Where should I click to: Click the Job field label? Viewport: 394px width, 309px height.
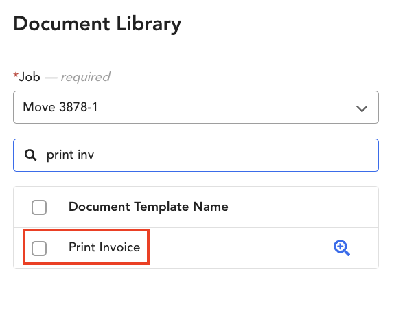pyautogui.click(x=30, y=77)
